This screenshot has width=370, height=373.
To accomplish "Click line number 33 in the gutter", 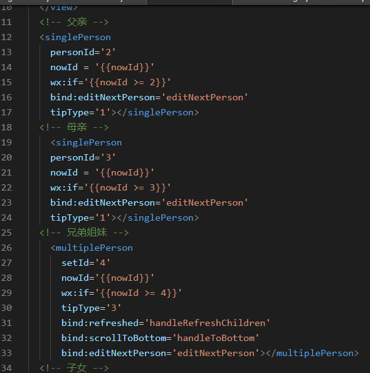I will pos(6,353).
